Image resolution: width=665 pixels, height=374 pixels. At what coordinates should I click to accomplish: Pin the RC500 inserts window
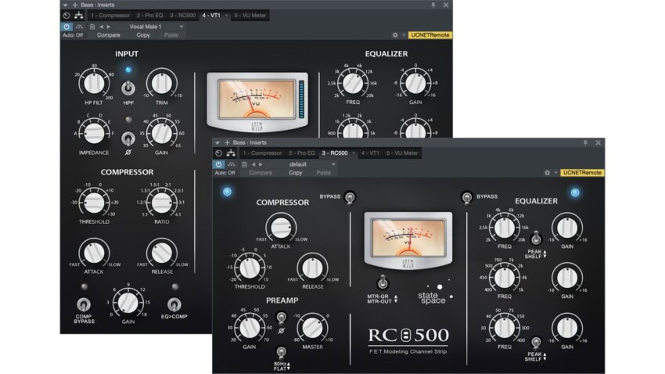point(585,143)
